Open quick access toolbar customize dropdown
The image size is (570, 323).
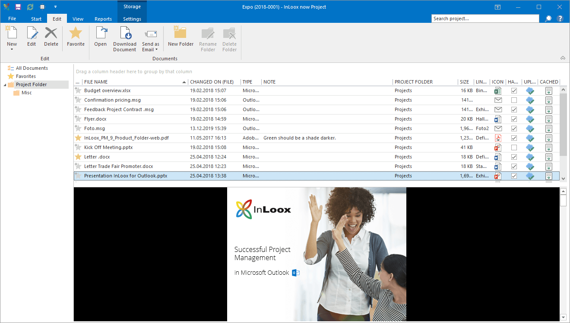pos(55,7)
